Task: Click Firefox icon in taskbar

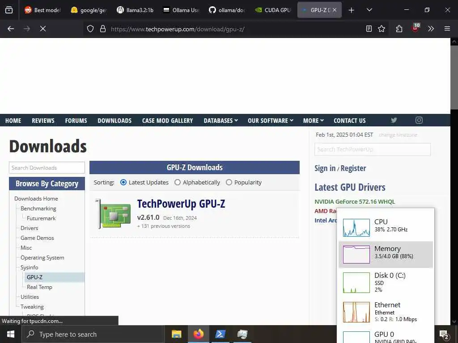Action: 198,334
